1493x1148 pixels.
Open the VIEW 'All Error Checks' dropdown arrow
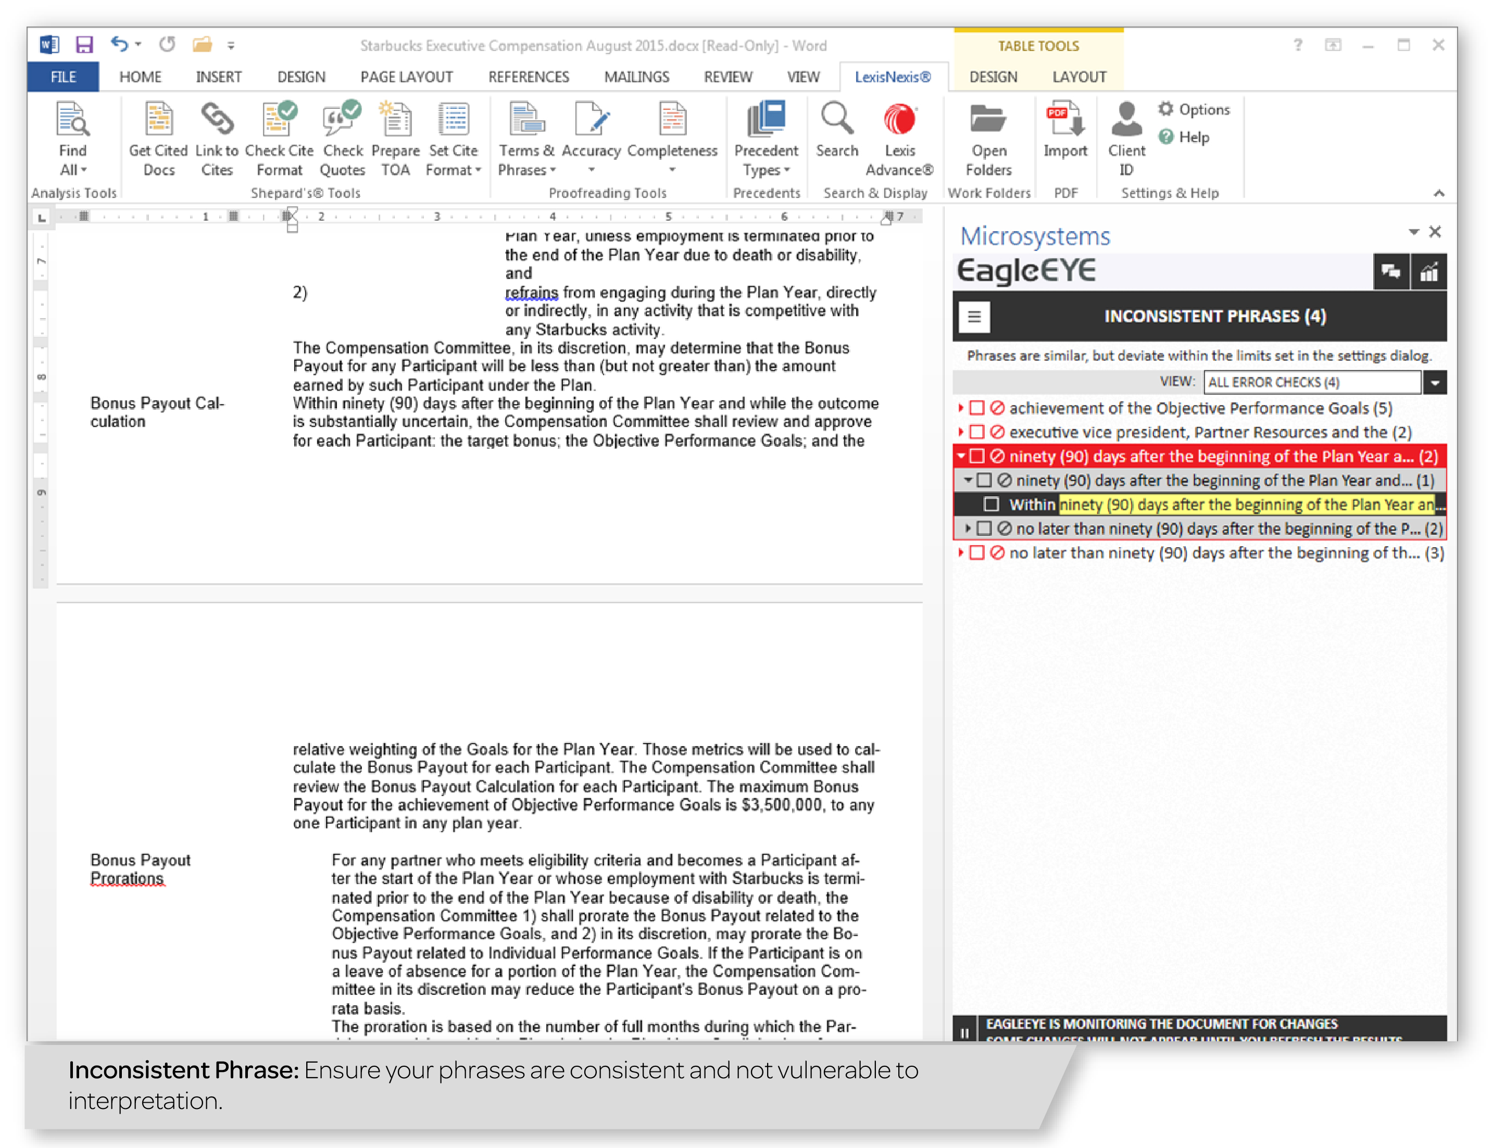pyautogui.click(x=1435, y=383)
